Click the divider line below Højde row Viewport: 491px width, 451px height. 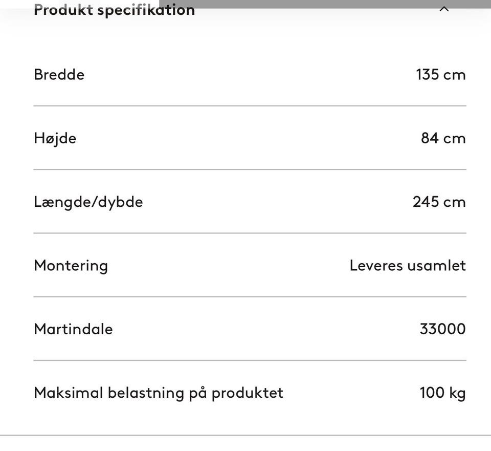(250, 169)
